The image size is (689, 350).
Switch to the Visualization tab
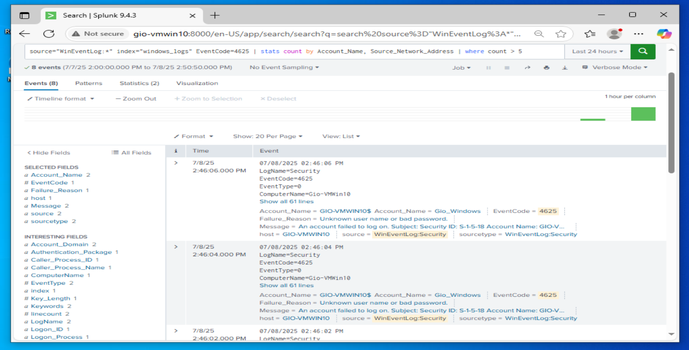point(197,83)
